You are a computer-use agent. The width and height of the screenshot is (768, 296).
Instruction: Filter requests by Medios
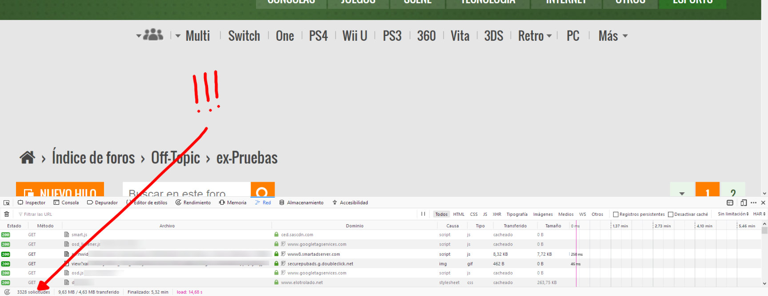click(x=566, y=214)
